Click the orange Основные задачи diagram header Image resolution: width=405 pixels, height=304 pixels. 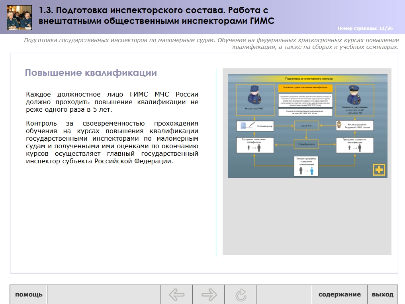coord(305,88)
